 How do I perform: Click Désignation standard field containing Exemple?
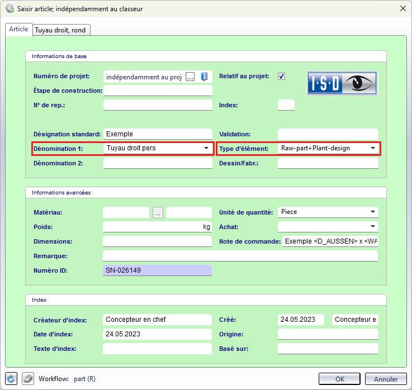(158, 134)
